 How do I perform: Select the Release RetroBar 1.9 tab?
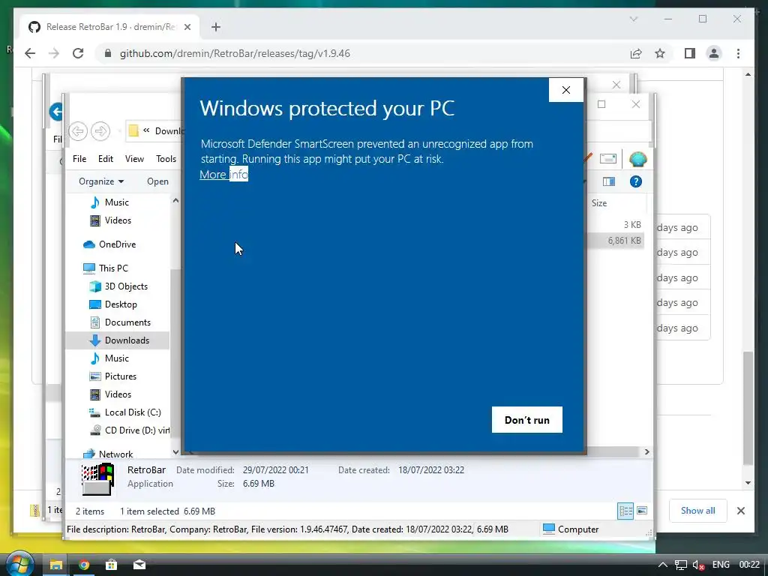point(110,27)
